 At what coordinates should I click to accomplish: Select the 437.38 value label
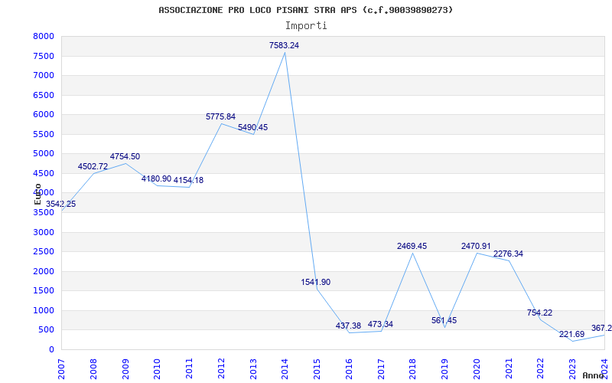pyautogui.click(x=349, y=326)
